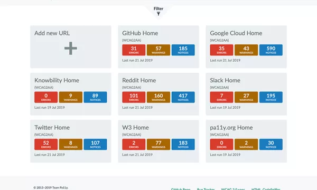The height and width of the screenshot is (190, 317).
Task: Click W3 Home's 2 errors badge
Action: tap(134, 145)
